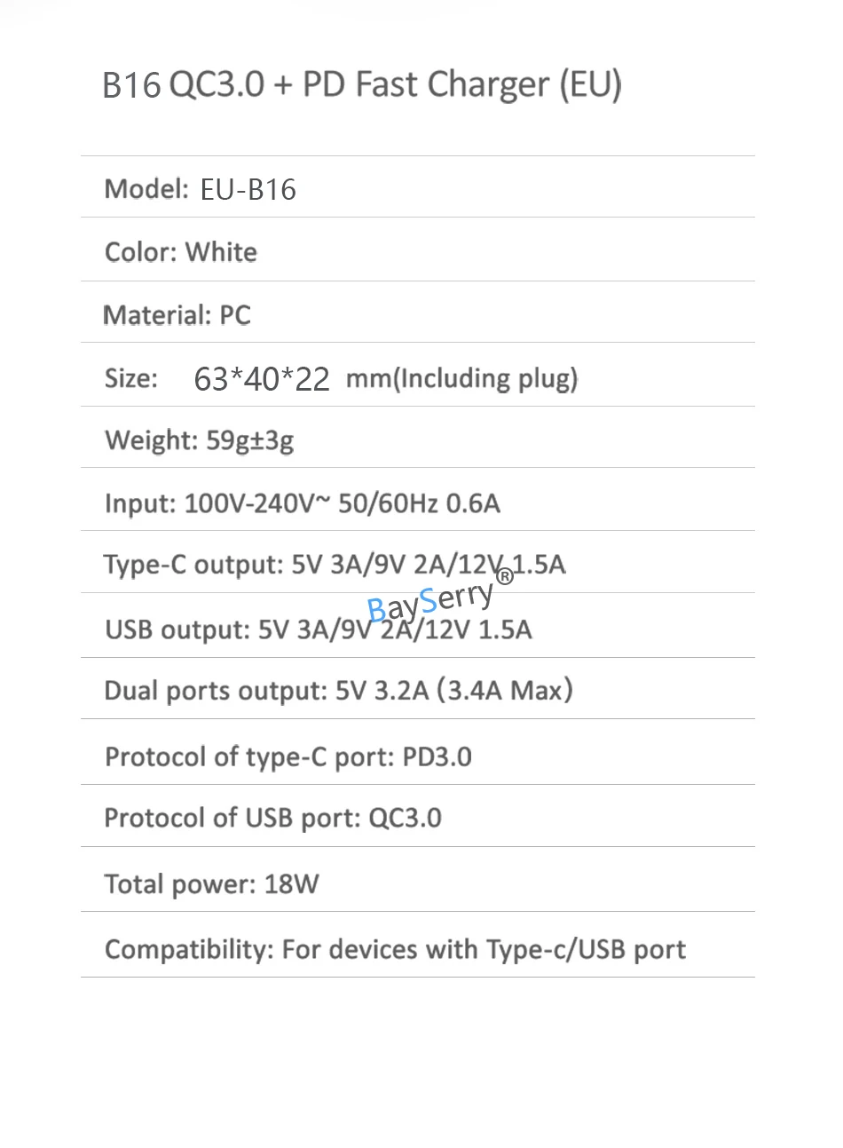Image resolution: width=843 pixels, height=1148 pixels.
Task: Click the BaySerry watermark logo
Action: [x=429, y=601]
